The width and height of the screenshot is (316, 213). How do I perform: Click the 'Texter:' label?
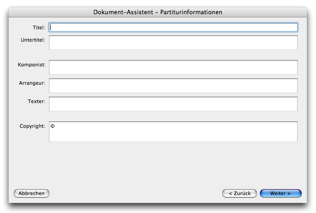pos(37,101)
